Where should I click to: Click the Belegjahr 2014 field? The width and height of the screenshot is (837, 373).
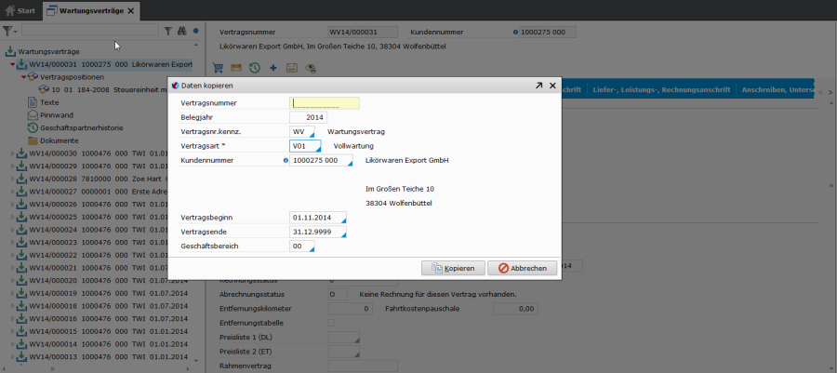(308, 117)
